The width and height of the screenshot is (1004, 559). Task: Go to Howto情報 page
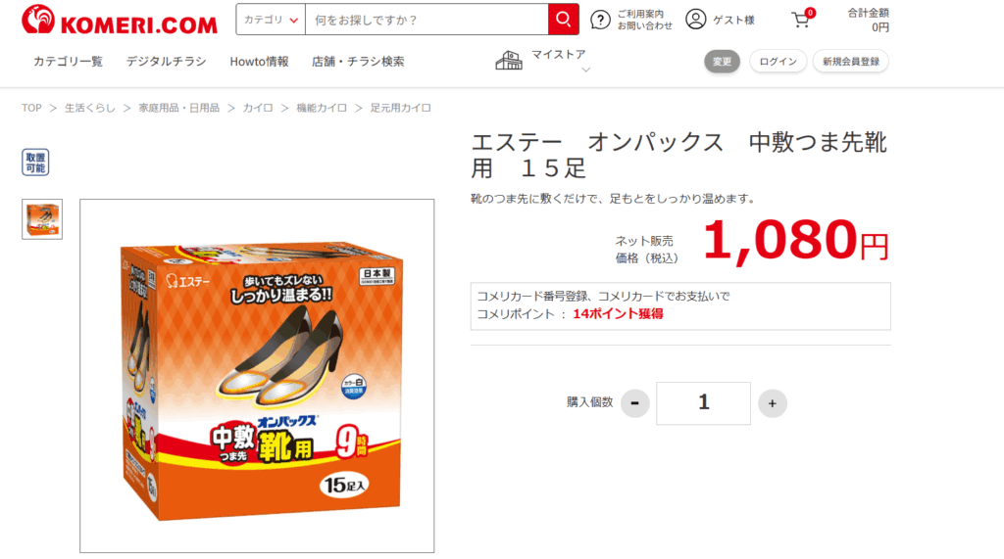click(259, 62)
